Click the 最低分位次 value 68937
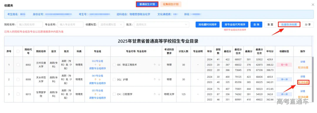 [x=238, y=60]
